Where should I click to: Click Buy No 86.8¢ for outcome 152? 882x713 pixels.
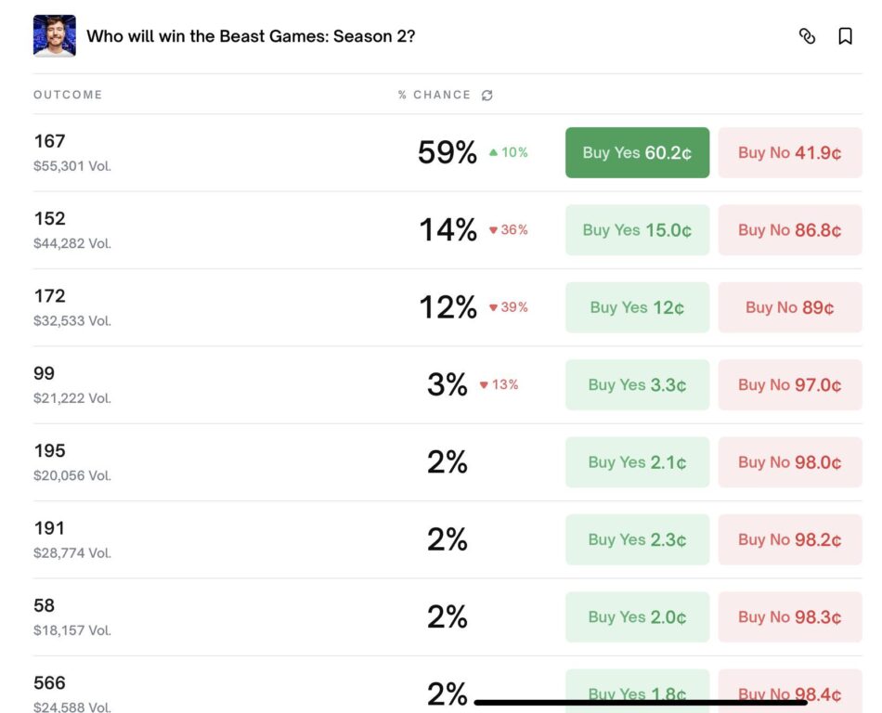[790, 229]
